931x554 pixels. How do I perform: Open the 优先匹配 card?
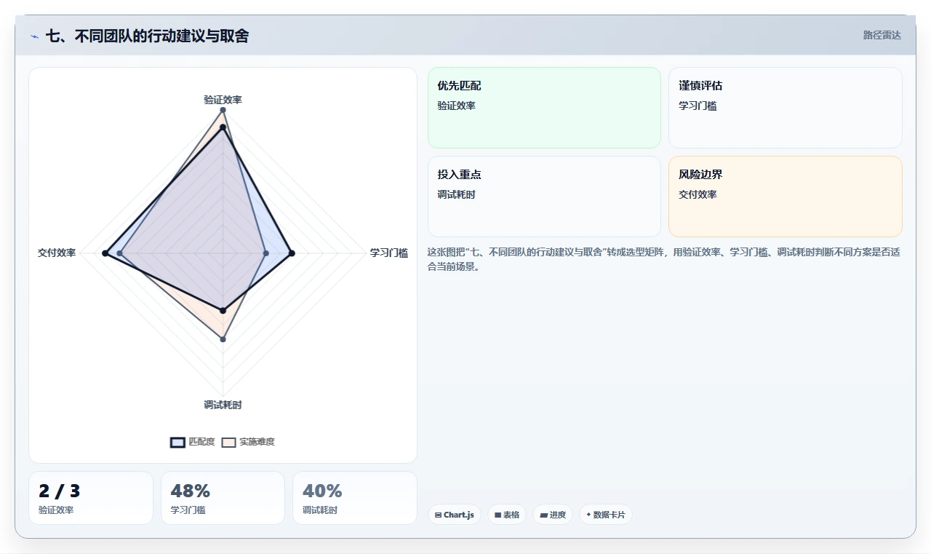[x=544, y=108]
